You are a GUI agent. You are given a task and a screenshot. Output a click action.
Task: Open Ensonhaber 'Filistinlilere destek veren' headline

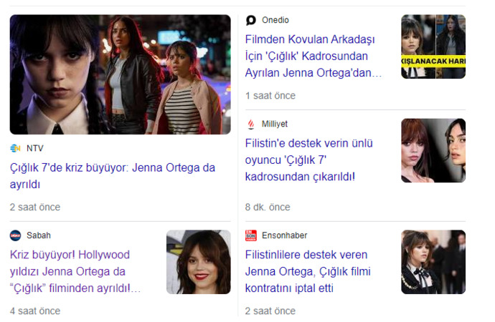click(308, 271)
